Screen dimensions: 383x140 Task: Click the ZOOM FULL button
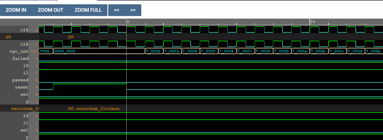click(x=88, y=10)
